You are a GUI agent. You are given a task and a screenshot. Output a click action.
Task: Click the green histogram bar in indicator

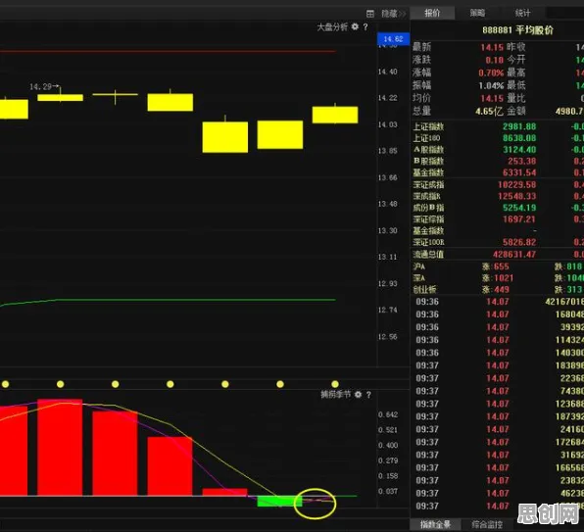279,501
